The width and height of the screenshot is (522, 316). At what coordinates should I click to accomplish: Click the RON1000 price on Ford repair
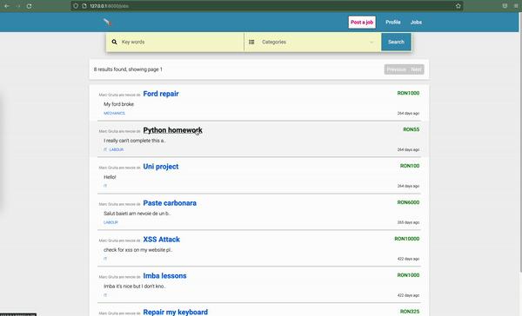coord(408,93)
